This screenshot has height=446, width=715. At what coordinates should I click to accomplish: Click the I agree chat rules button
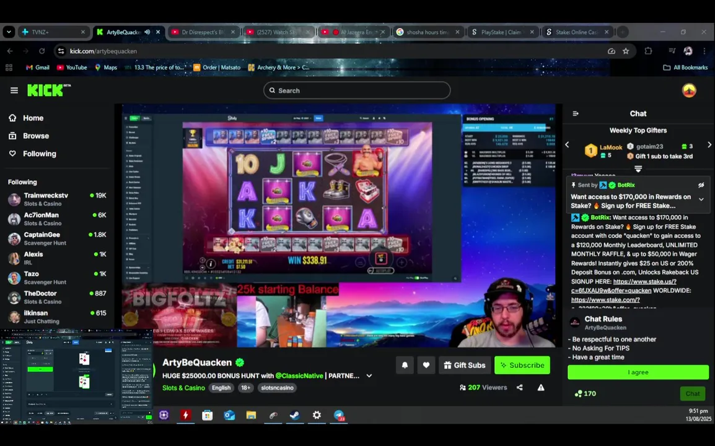pyautogui.click(x=638, y=372)
